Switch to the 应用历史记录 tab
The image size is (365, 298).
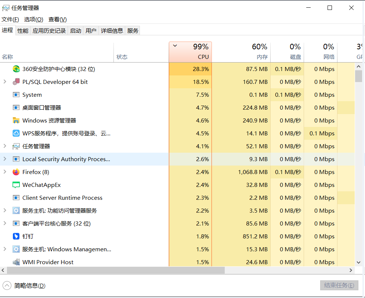point(49,31)
